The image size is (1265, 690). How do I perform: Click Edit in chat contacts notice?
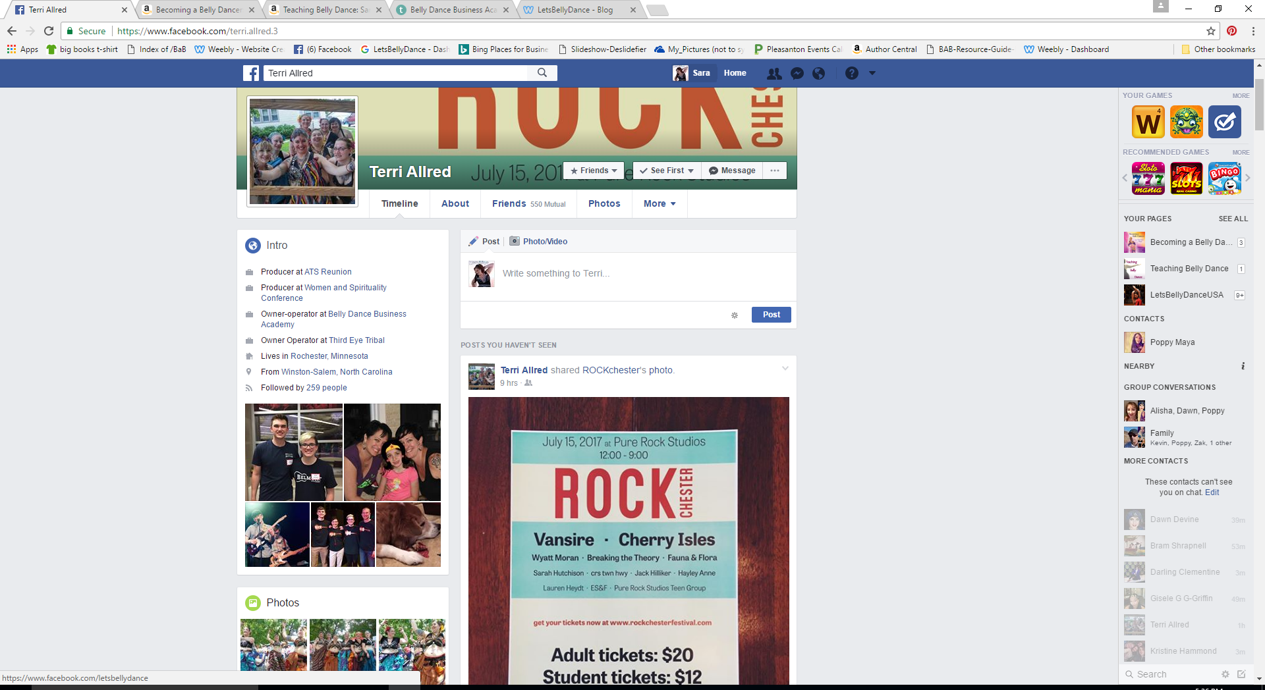(1212, 492)
